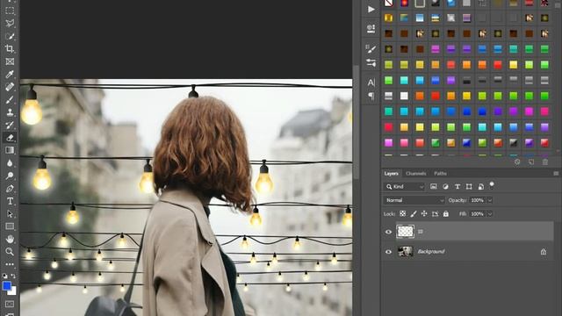Image resolution: width=562 pixels, height=316 pixels.
Task: Toggle filter for type layers
Action: click(458, 186)
